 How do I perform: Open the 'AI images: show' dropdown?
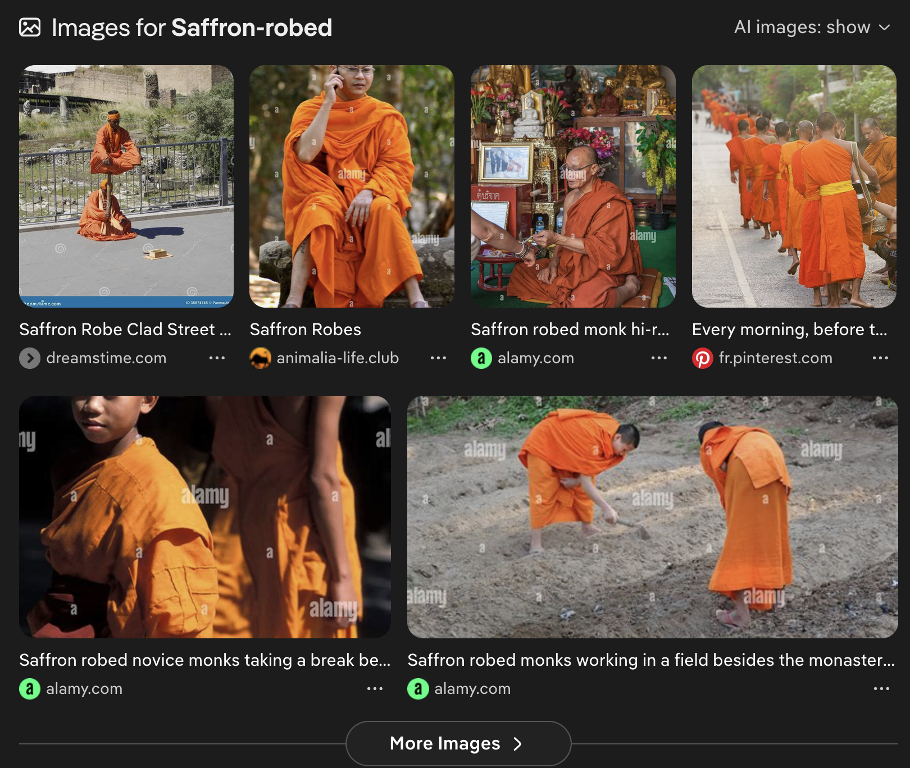click(x=812, y=27)
